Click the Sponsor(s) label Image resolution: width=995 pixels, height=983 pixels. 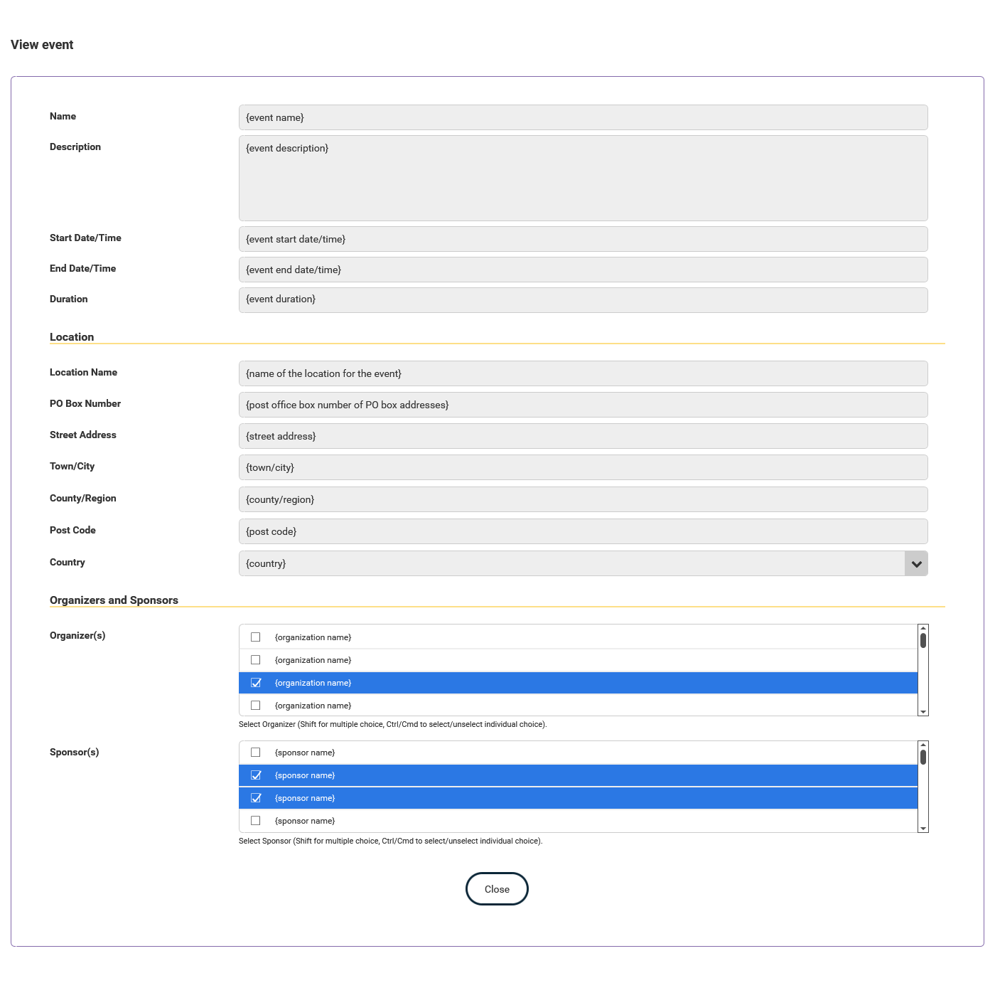(x=74, y=752)
